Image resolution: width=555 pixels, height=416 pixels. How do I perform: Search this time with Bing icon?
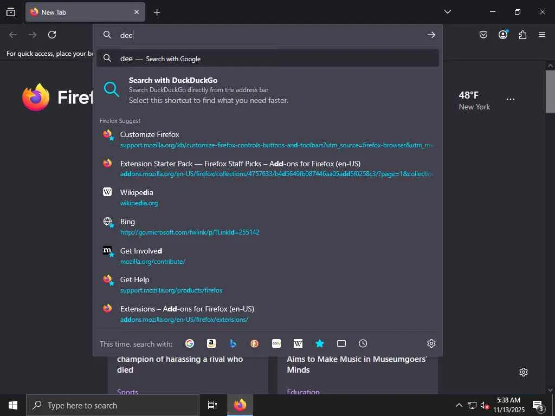[233, 343]
